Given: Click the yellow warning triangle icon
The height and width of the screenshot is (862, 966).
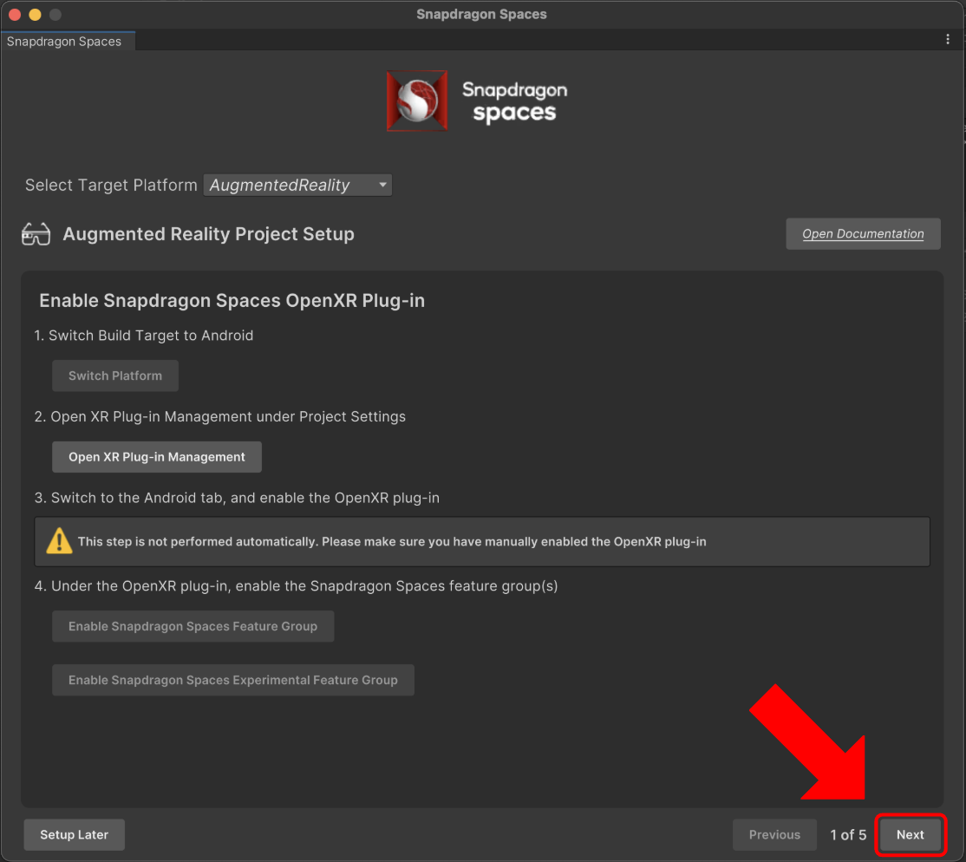Looking at the screenshot, I should click(x=59, y=541).
